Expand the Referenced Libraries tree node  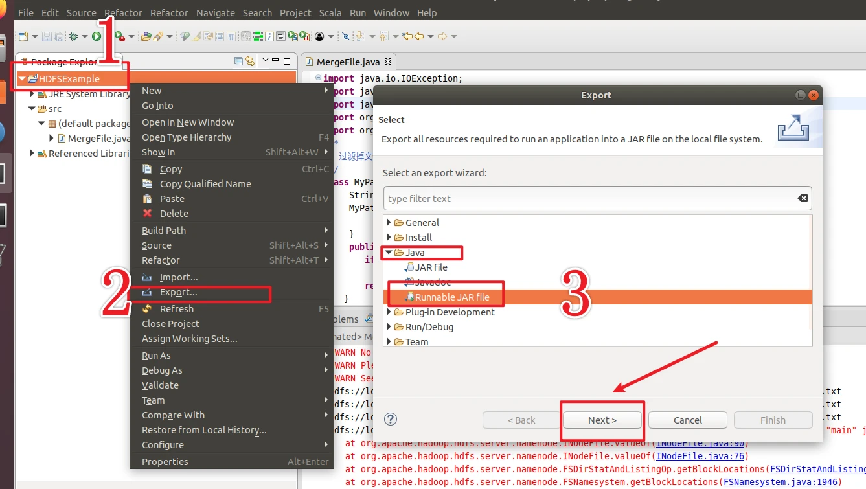coord(32,154)
